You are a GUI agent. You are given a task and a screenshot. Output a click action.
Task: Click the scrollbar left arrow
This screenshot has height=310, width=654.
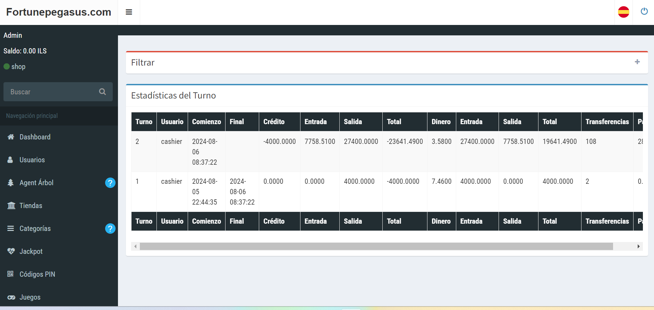coord(135,246)
